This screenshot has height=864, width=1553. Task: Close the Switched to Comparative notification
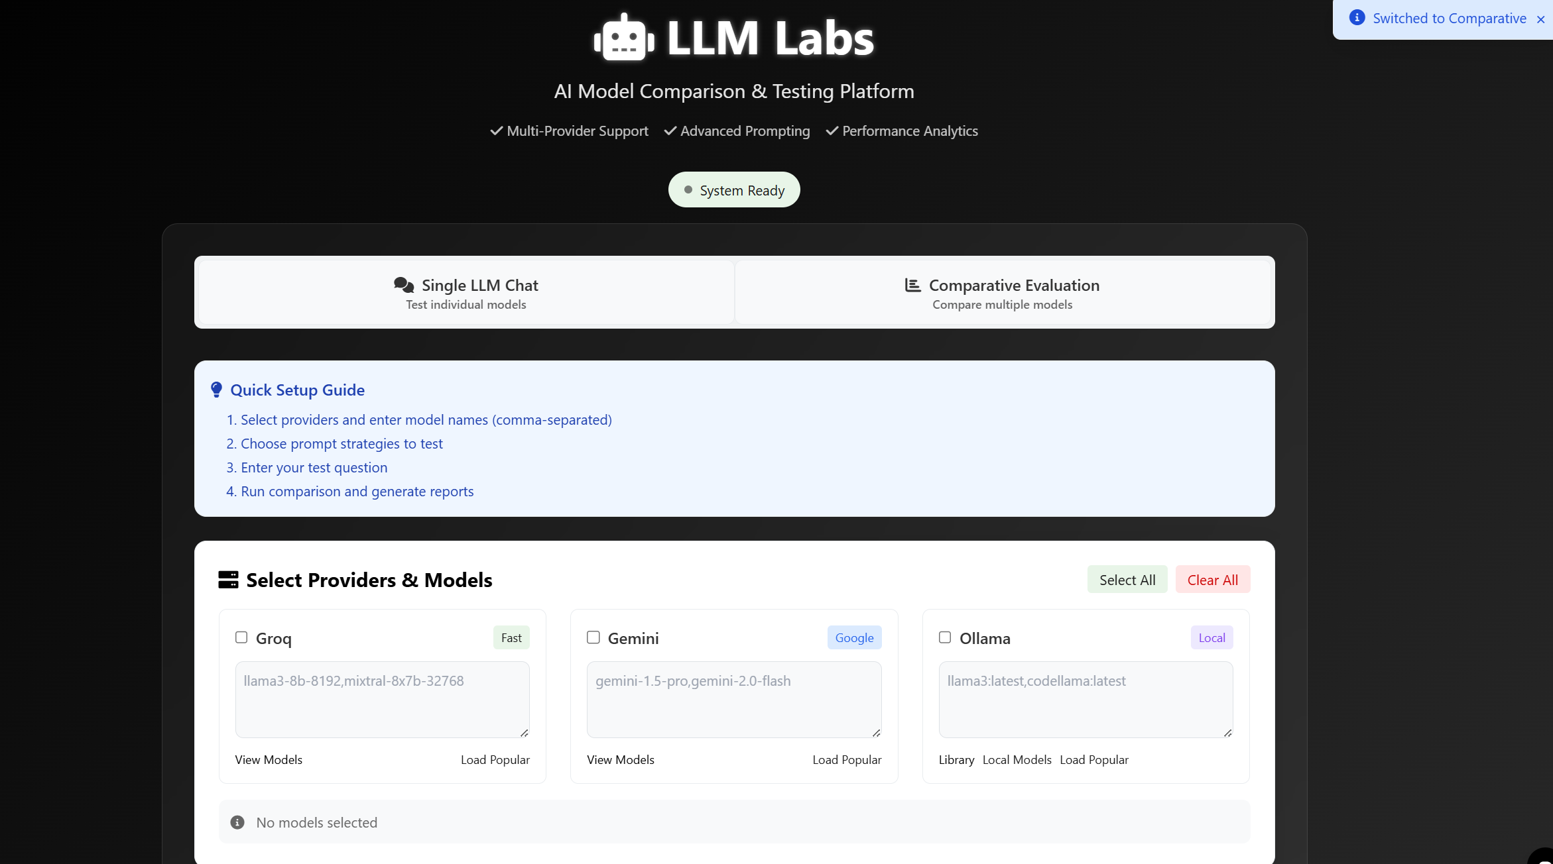click(1540, 19)
